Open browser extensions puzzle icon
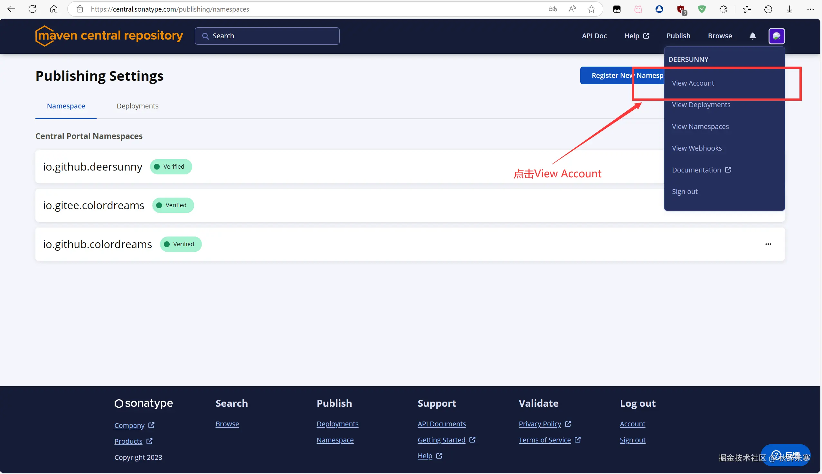 pyautogui.click(x=723, y=9)
